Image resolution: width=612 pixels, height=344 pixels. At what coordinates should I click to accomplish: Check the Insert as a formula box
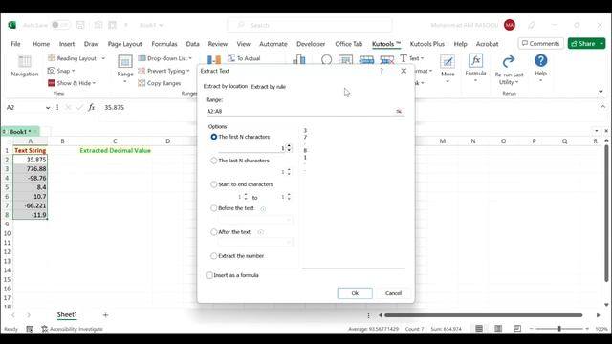[209, 275]
